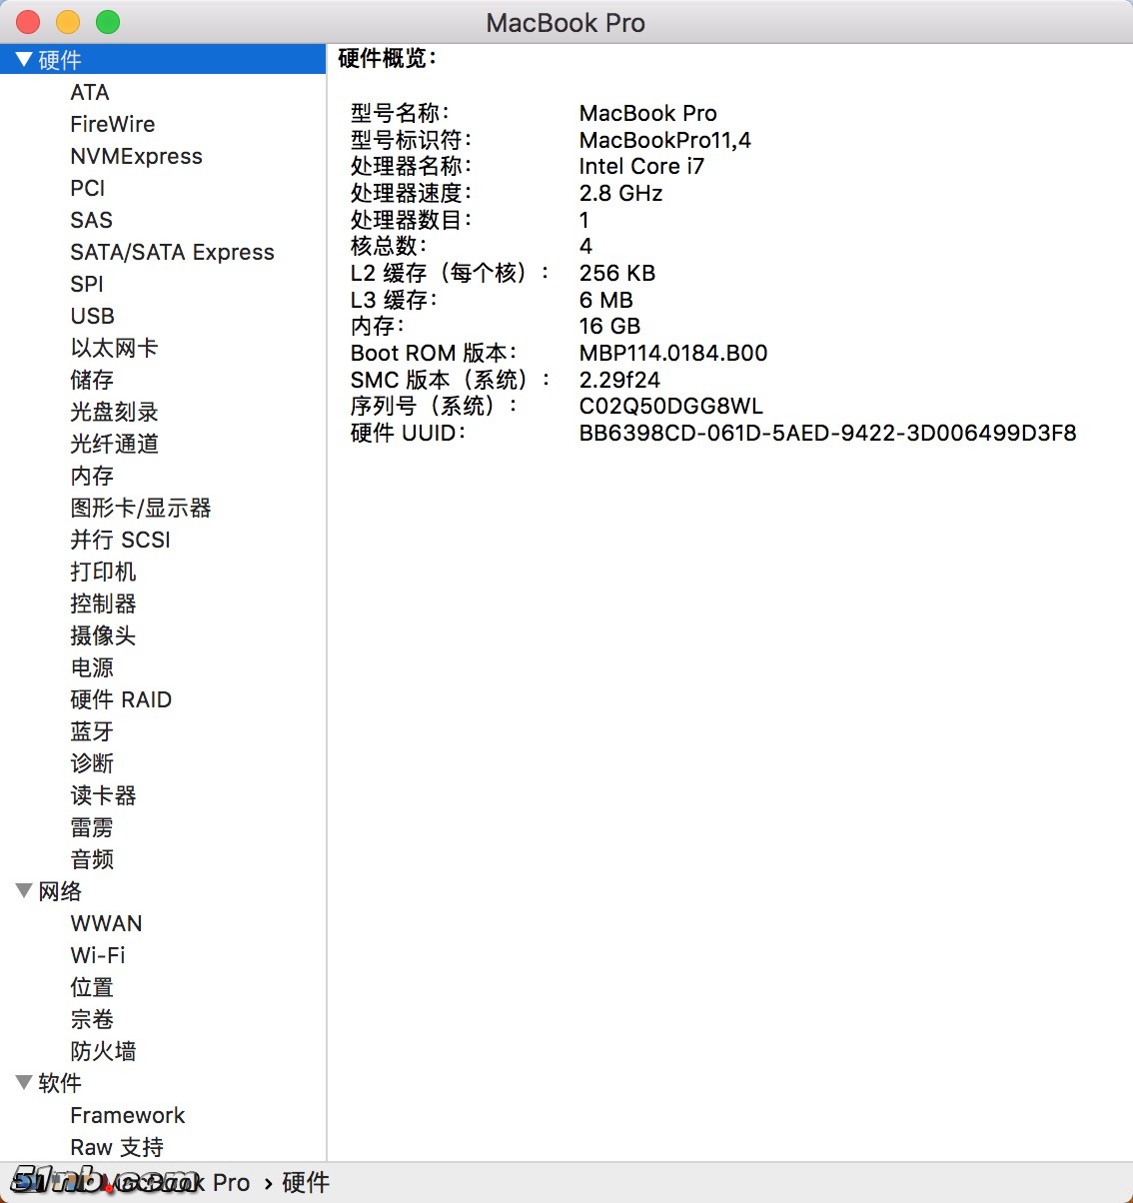Select 雷雳 (Thunderbolt) in sidebar
This screenshot has width=1133, height=1203.
(92, 827)
